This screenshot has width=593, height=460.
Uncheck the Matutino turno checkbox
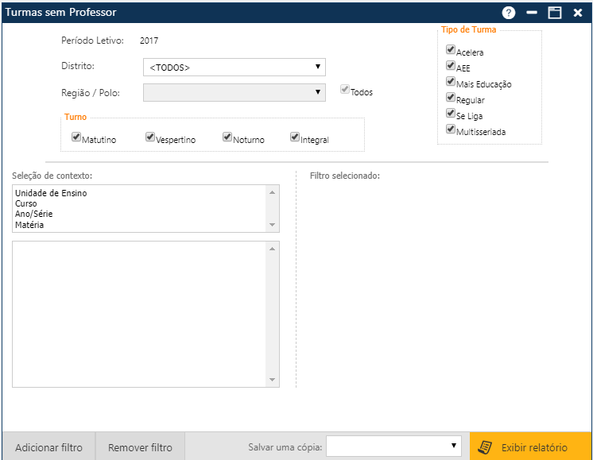coord(76,137)
